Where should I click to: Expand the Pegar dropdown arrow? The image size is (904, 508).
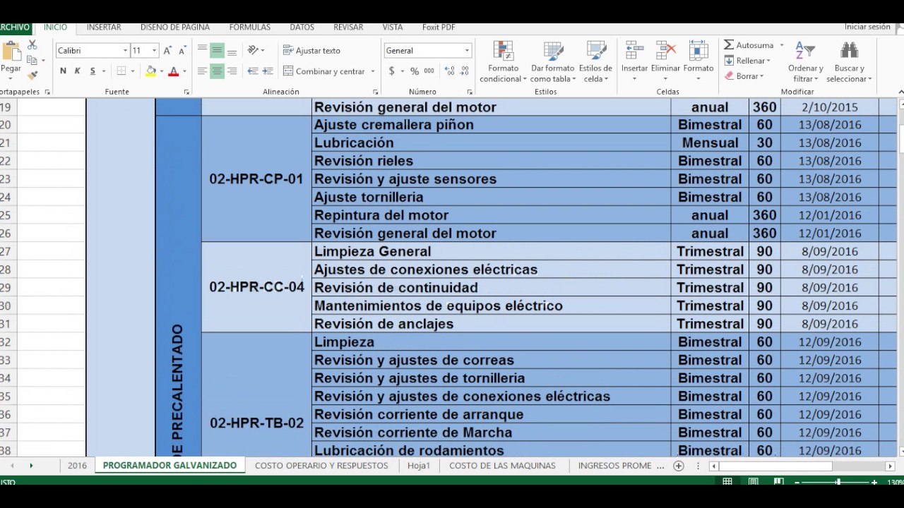click(11, 78)
